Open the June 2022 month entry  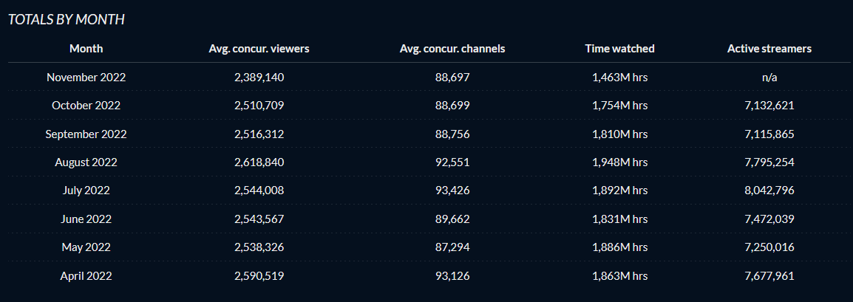point(86,219)
